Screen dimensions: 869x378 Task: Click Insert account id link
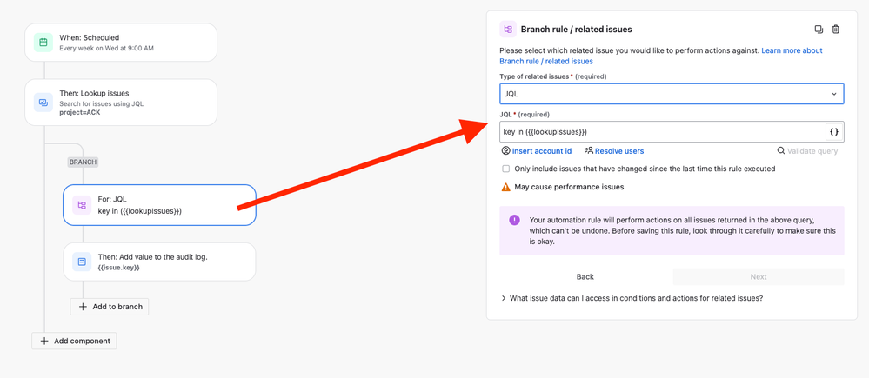click(537, 150)
